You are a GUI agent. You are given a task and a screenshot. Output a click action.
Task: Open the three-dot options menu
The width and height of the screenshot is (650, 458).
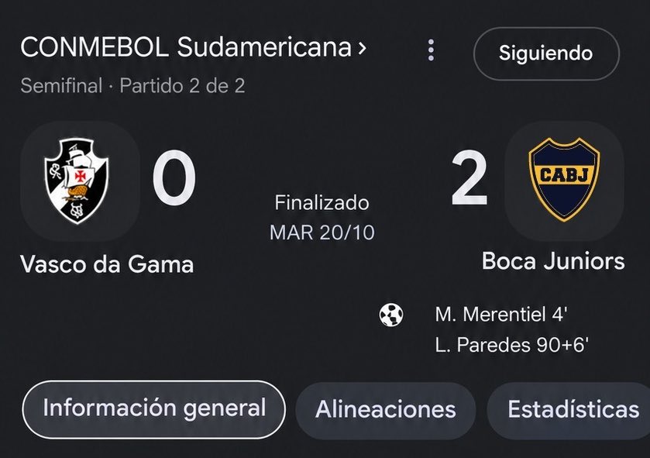431,50
